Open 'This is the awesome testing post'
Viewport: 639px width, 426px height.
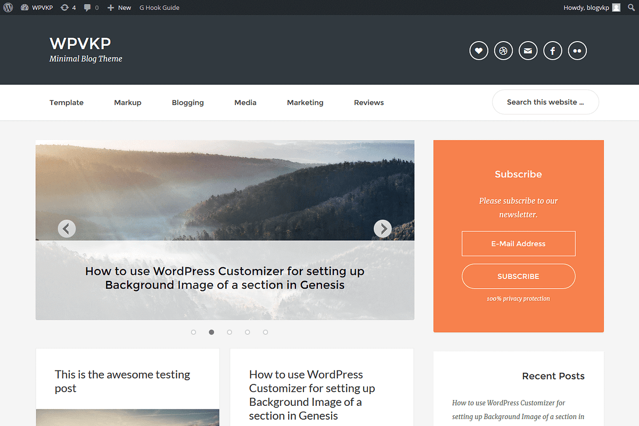[122, 381]
